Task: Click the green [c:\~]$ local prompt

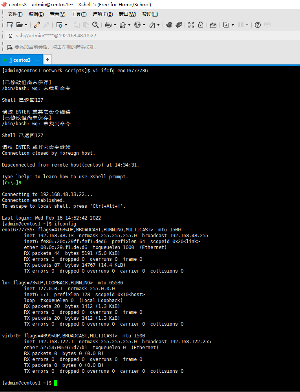Action: 11,183
